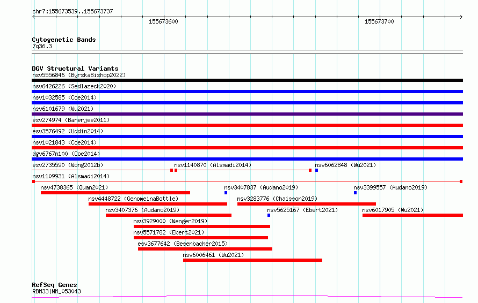The image size is (478, 303).
Task: Click the 155673700 ruler position label
Action: pos(379,21)
